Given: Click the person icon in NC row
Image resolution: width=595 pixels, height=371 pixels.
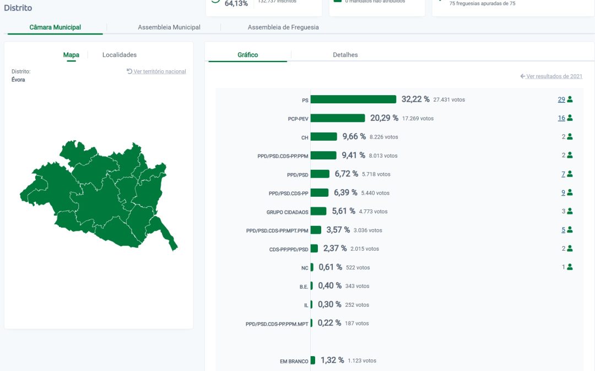Looking at the screenshot, I should point(570,267).
